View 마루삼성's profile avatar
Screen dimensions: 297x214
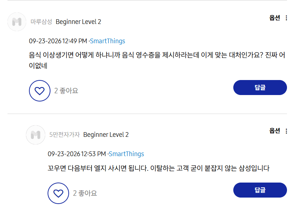coord(17,22)
